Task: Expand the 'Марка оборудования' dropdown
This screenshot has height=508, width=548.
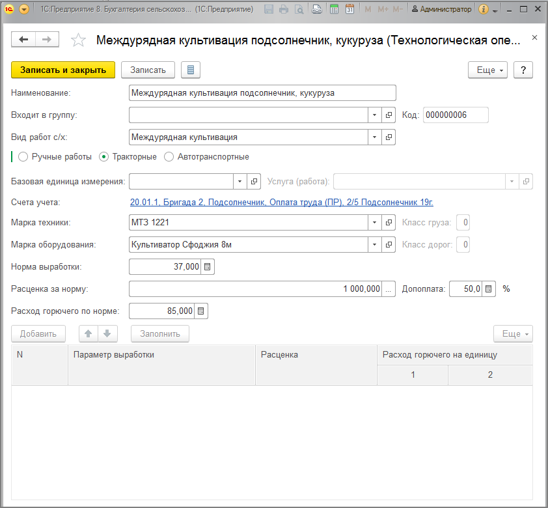Action: click(x=375, y=244)
